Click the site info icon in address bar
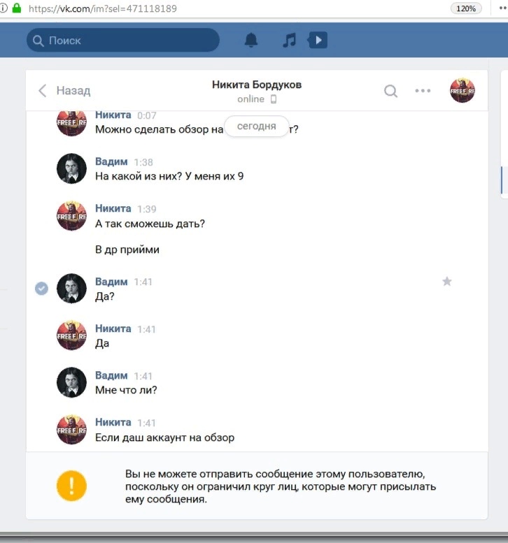Image resolution: width=508 pixels, height=543 pixels. (x=3, y=8)
